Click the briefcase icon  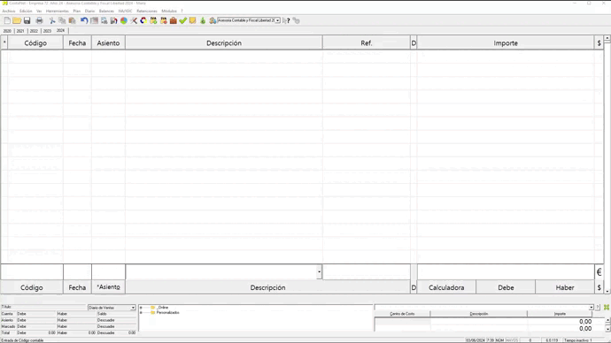pos(174,20)
